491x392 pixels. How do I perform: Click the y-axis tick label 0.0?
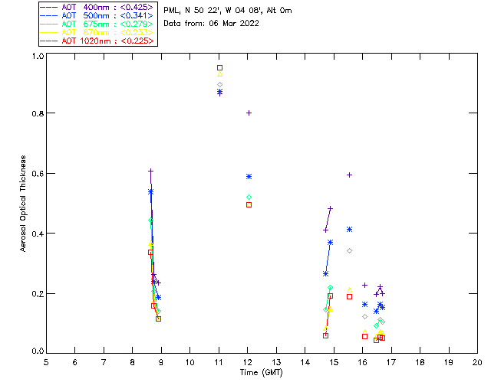tap(38, 351)
